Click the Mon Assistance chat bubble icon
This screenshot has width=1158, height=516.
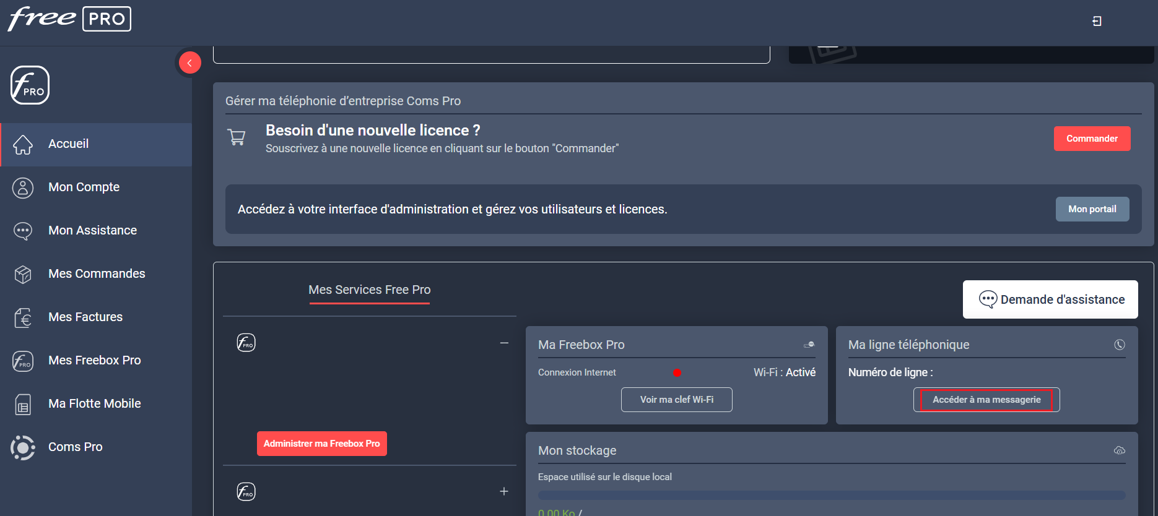(23, 231)
